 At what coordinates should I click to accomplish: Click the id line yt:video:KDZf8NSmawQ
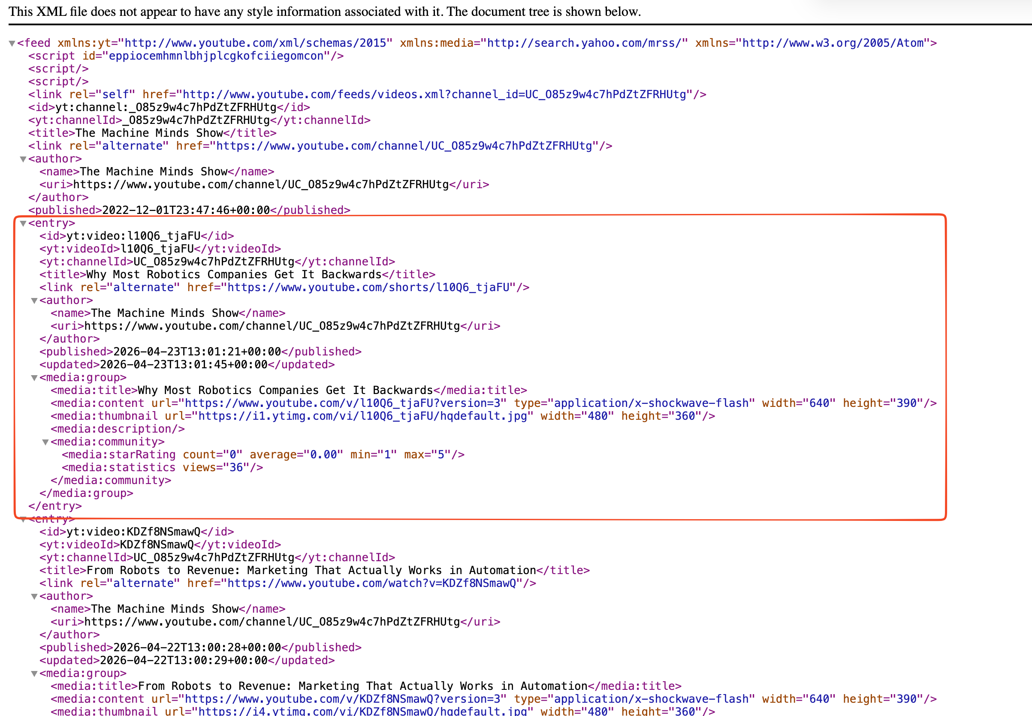click(x=137, y=532)
